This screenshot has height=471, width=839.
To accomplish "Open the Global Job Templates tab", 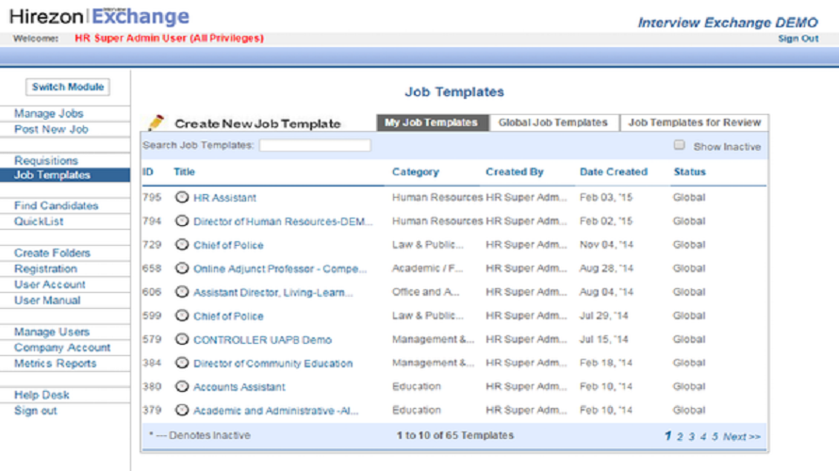I will coord(553,122).
